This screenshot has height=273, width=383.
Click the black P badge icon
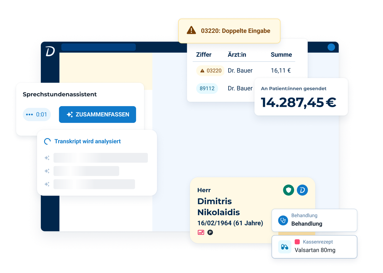pos(210,233)
